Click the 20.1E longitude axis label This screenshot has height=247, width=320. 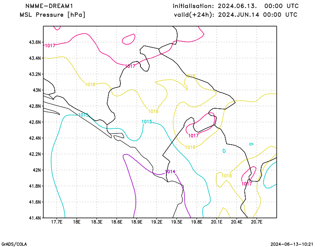216,222
